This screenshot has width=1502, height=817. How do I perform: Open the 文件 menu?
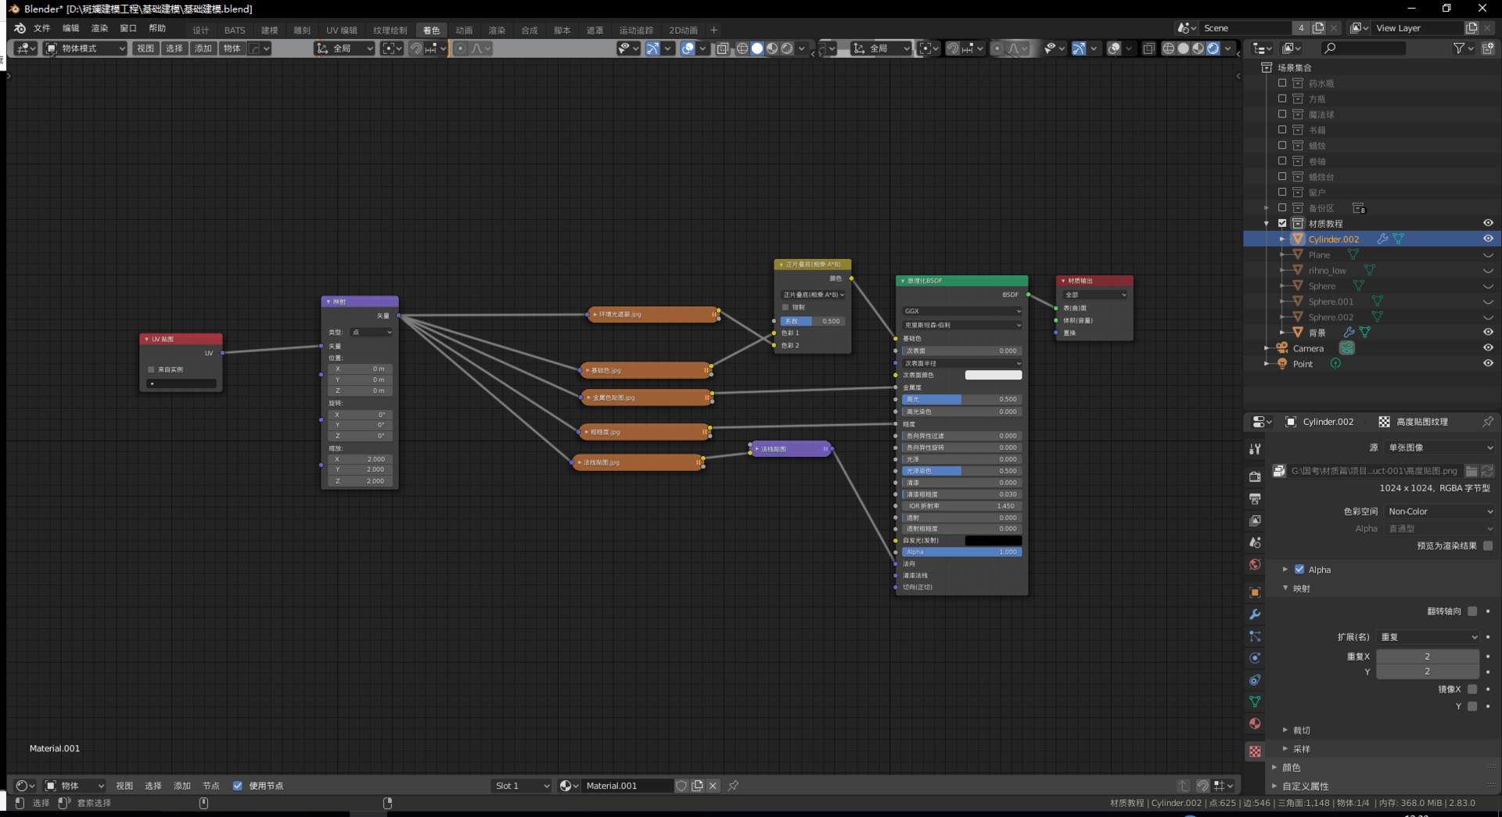pyautogui.click(x=41, y=28)
